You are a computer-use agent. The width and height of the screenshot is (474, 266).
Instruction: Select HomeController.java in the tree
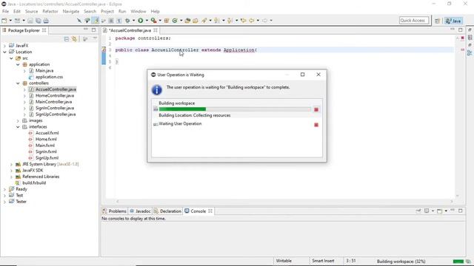pos(55,95)
